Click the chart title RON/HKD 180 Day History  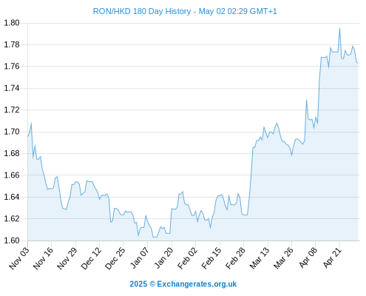pyautogui.click(x=142, y=11)
